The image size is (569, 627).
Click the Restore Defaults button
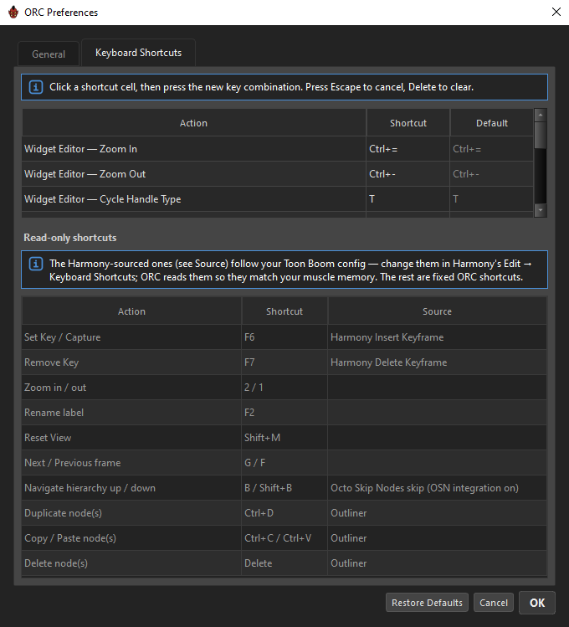click(x=427, y=603)
